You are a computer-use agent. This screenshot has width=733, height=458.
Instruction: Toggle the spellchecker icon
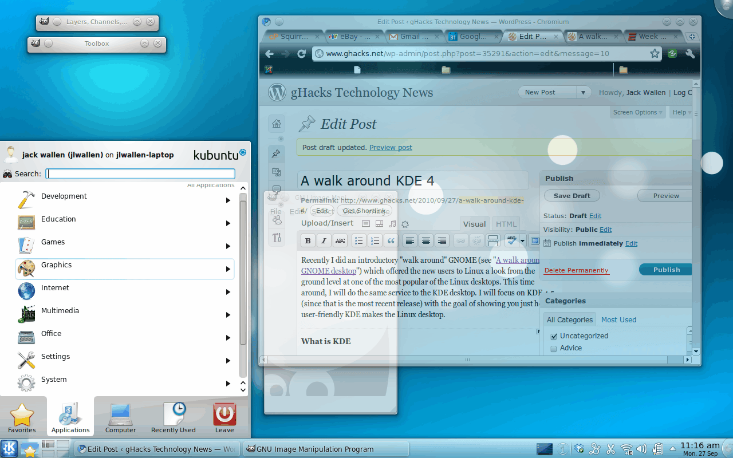point(512,240)
